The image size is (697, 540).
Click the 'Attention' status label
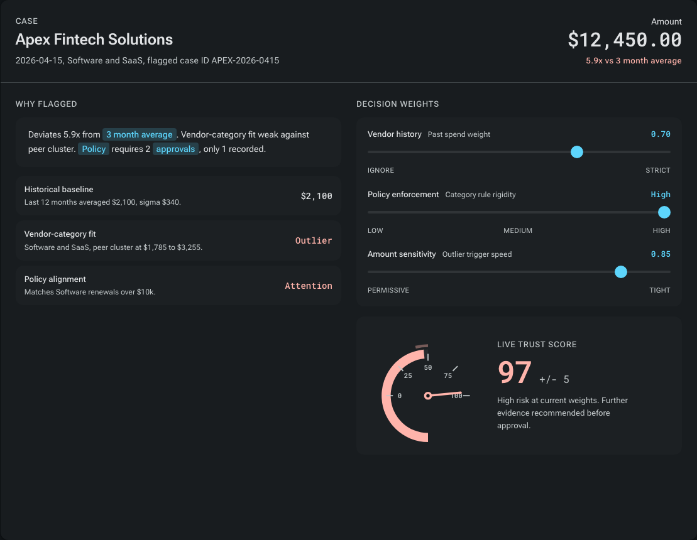click(x=309, y=286)
